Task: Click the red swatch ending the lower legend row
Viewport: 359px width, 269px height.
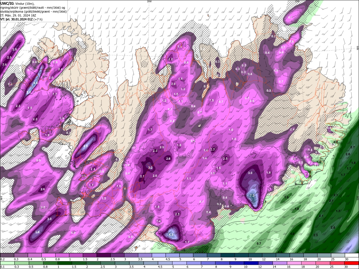Action: pyautogui.click(x=351, y=263)
